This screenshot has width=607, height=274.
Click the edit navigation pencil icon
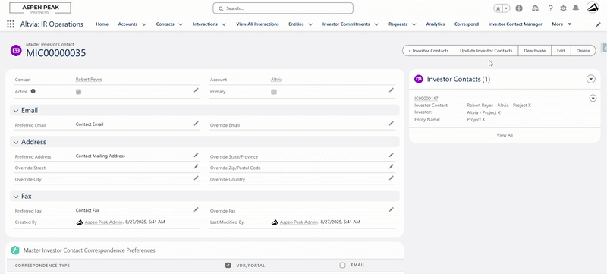[x=598, y=24]
